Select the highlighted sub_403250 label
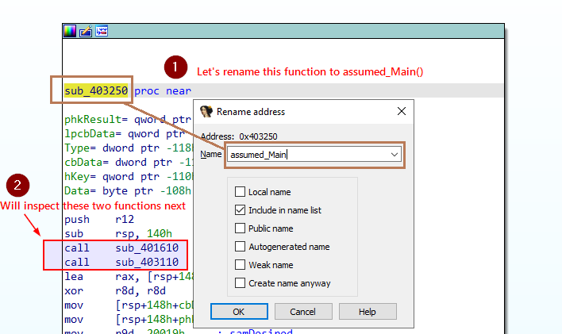The height and width of the screenshot is (334, 562). [96, 90]
